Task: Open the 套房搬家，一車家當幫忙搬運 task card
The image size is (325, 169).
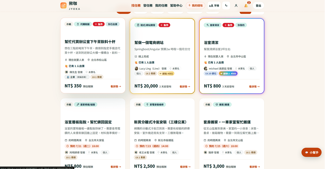Action: click(232, 134)
